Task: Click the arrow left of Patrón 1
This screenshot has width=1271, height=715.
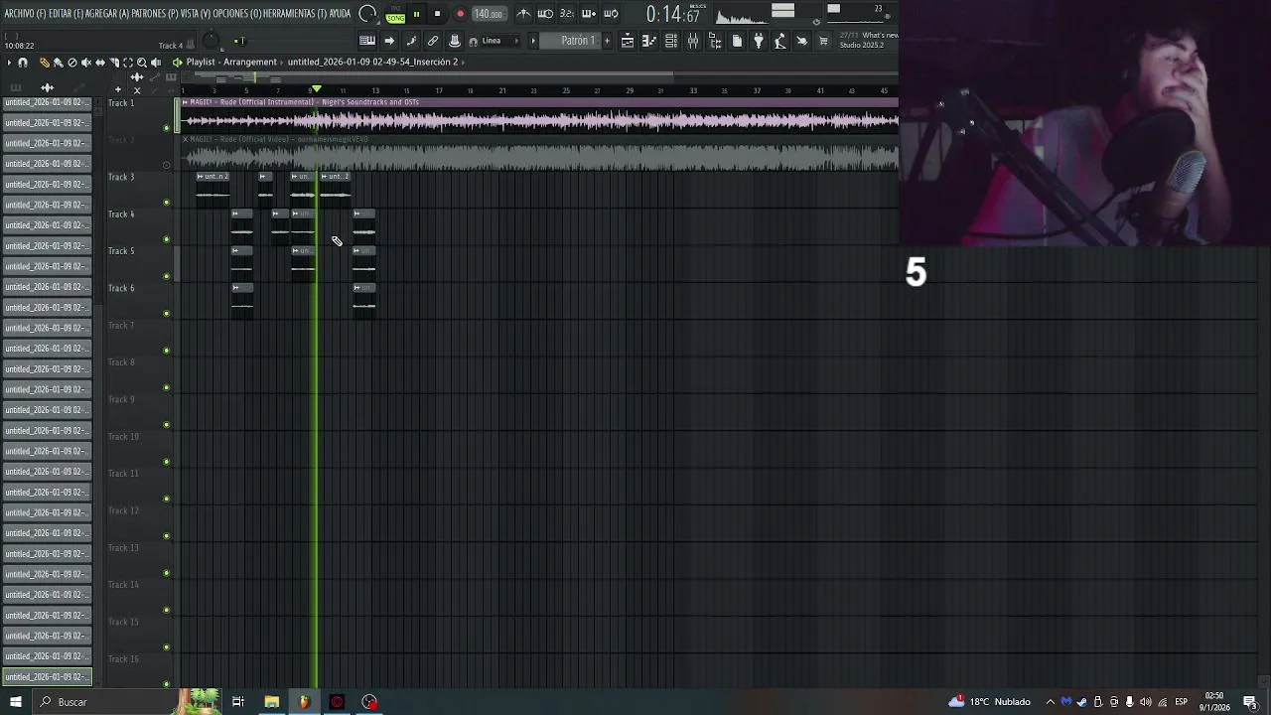Action: [x=533, y=41]
